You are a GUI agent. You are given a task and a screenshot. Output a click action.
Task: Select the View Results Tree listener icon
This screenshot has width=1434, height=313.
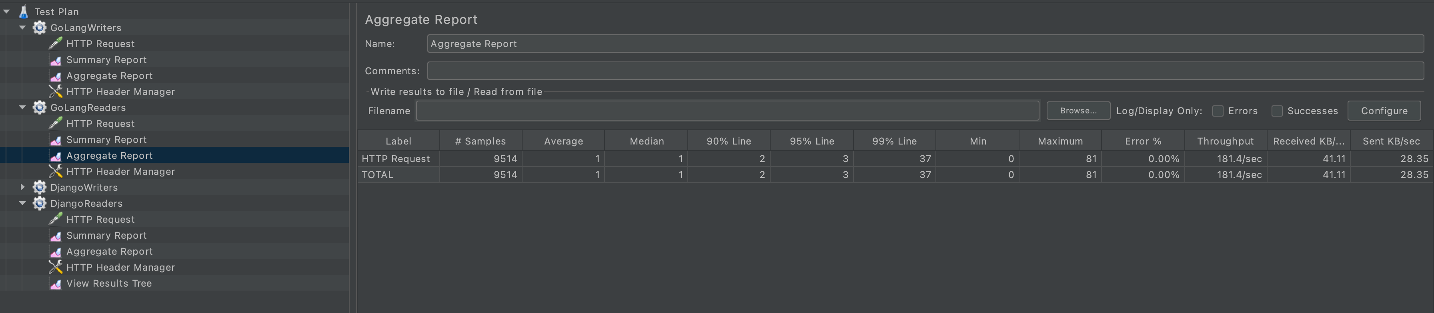55,283
